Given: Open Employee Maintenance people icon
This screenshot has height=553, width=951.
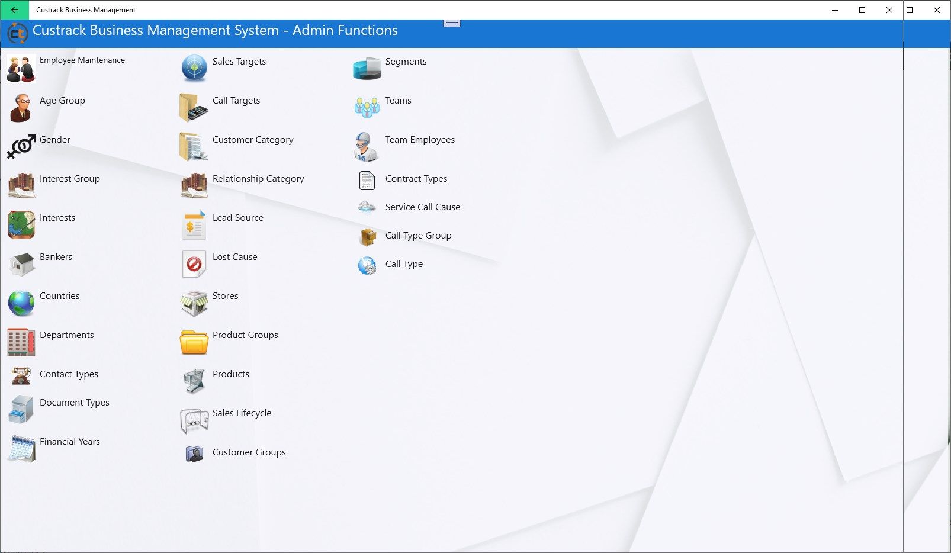Looking at the screenshot, I should point(21,69).
